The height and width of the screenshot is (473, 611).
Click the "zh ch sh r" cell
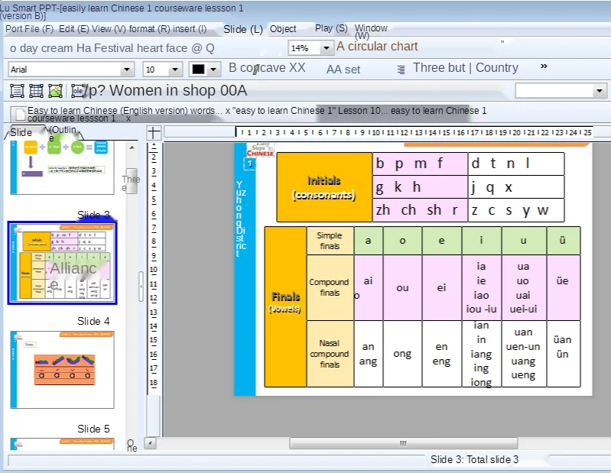(420, 210)
